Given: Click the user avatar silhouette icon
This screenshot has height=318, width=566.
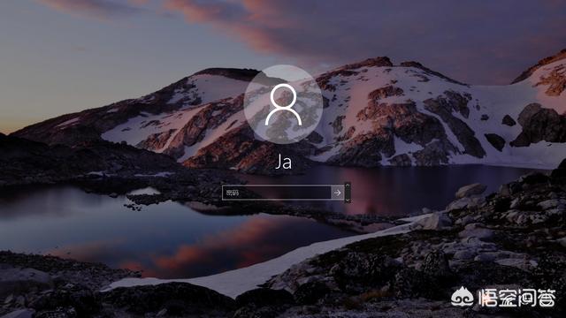Looking at the screenshot, I should tap(283, 104).
